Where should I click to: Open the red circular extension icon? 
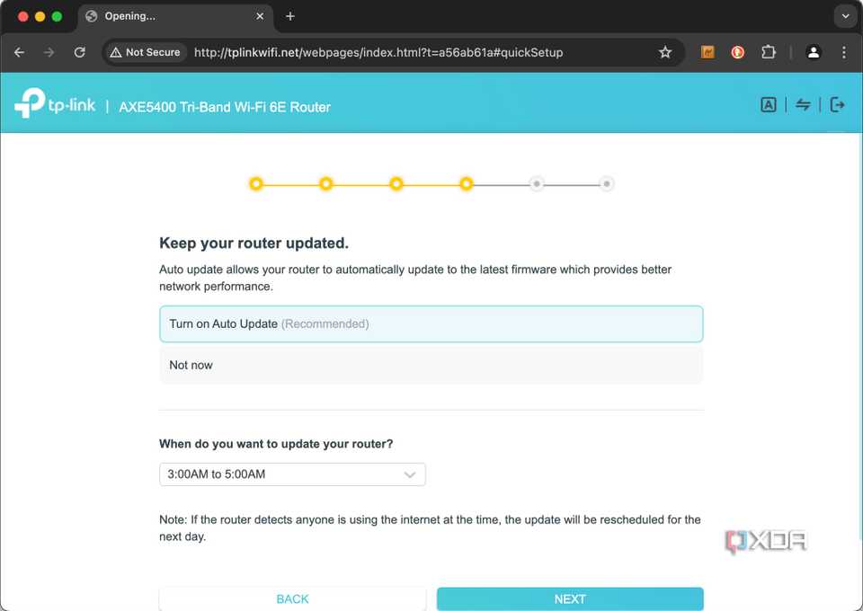737,52
